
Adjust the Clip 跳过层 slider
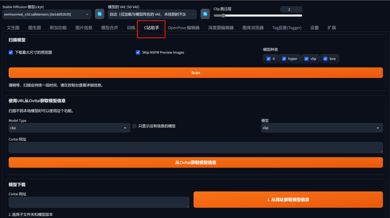click(x=223, y=16)
